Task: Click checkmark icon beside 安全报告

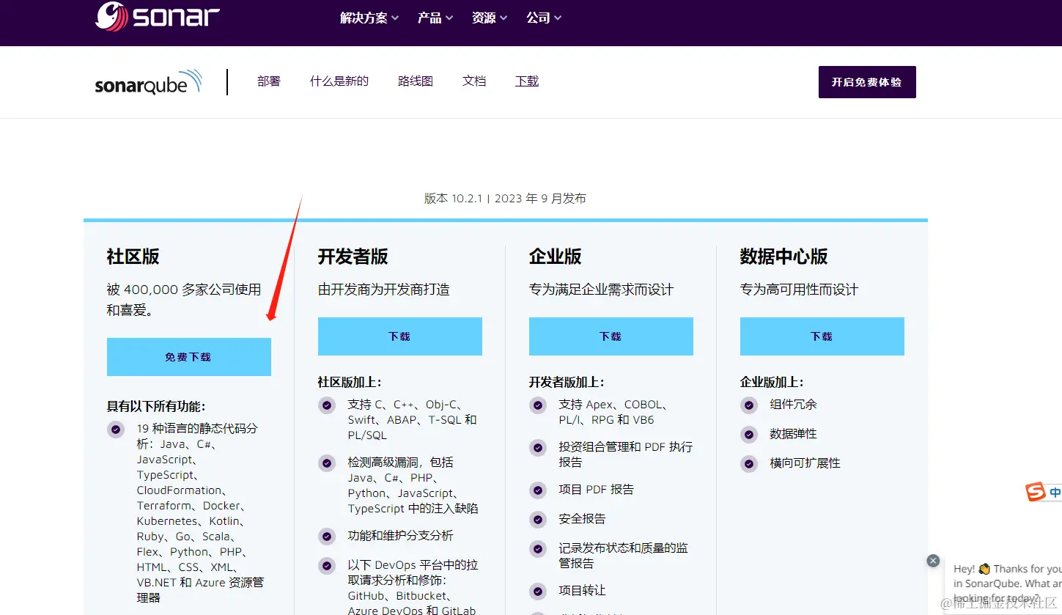Action: pos(538,519)
